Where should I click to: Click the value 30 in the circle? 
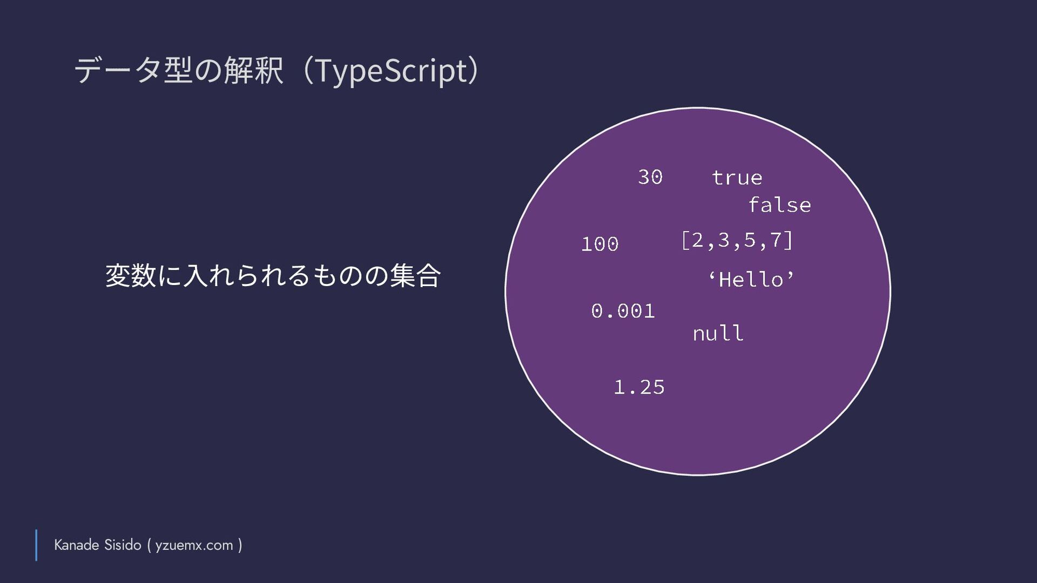[x=650, y=177]
